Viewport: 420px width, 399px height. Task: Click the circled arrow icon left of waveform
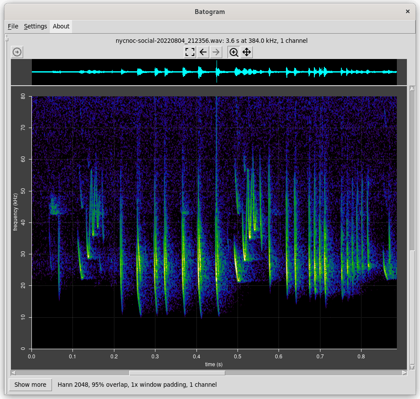tap(17, 52)
